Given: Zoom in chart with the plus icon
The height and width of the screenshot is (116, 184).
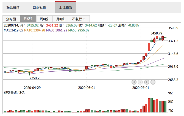Looking at the screenshot, I should 147,82.
